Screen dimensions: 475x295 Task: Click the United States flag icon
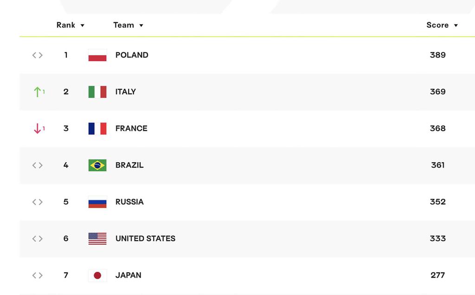click(x=97, y=239)
